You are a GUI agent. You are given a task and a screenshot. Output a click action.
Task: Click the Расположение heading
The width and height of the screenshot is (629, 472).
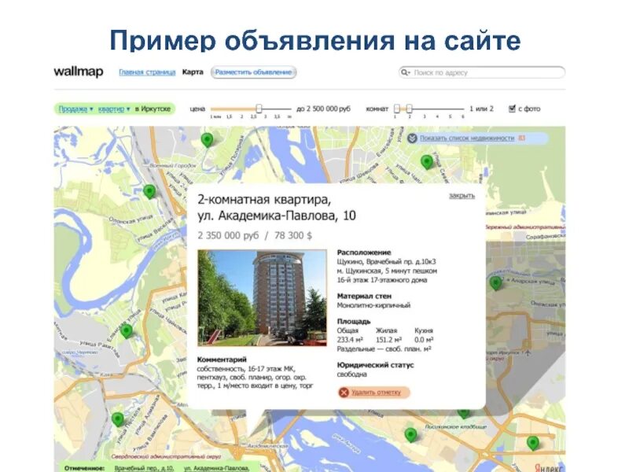coord(364,253)
